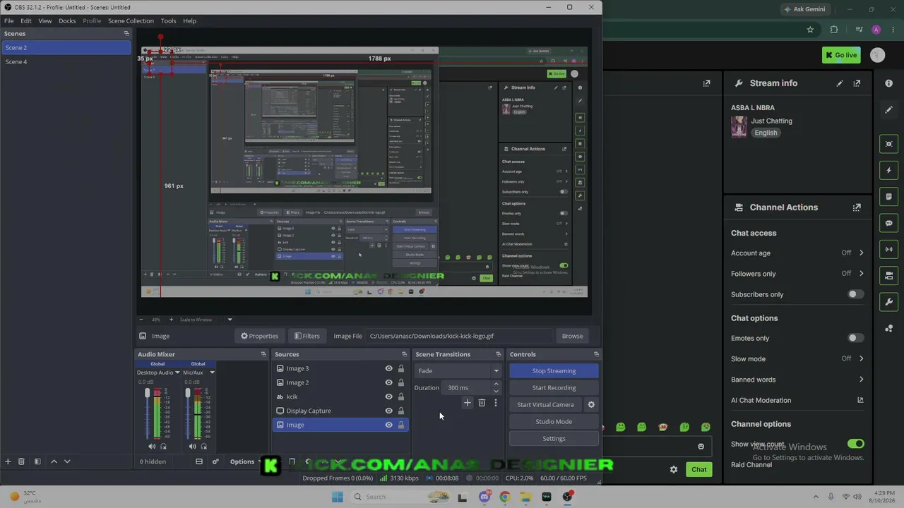Open the info icon in Kick sidebar
The image size is (904, 508).
tap(888, 83)
